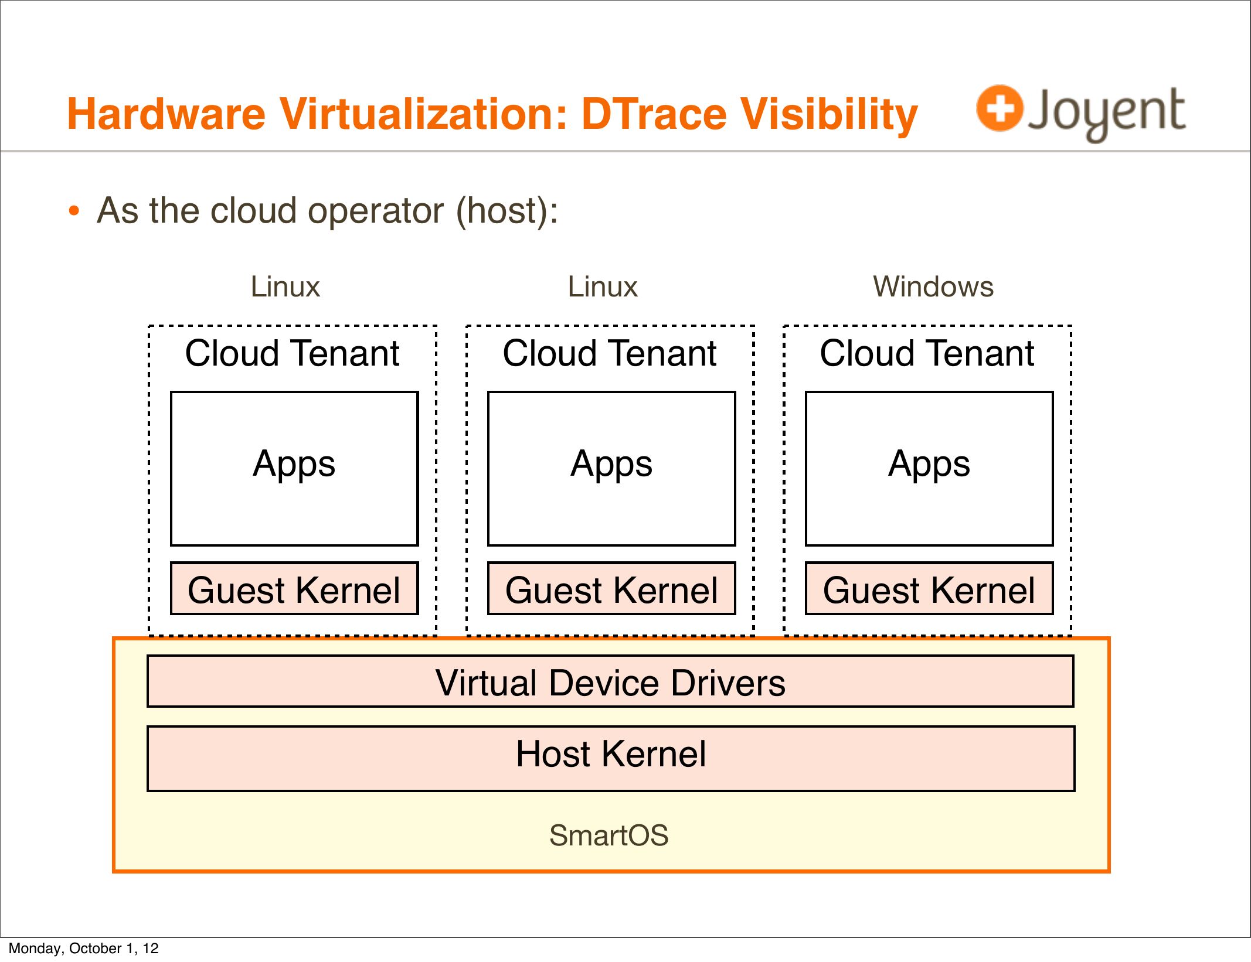Click the cloud operator bullet text
The width and height of the screenshot is (1251, 962).
coord(327,211)
